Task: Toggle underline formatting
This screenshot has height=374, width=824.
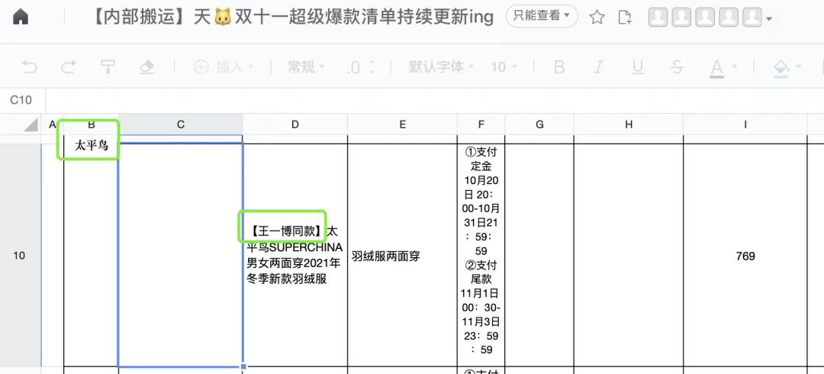Action: (637, 67)
